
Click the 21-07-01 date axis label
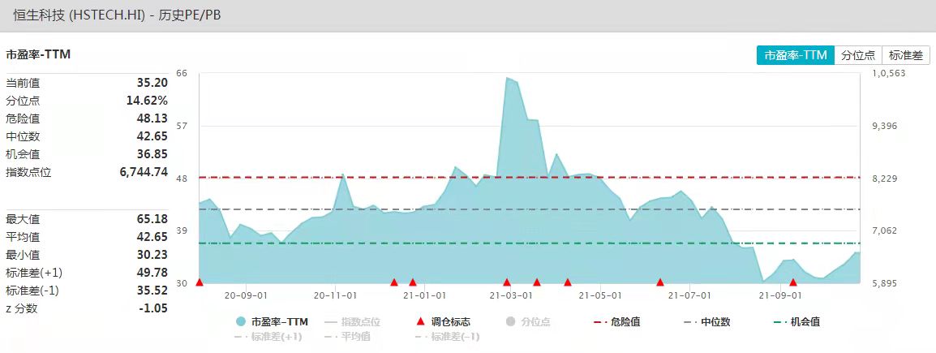click(x=689, y=295)
